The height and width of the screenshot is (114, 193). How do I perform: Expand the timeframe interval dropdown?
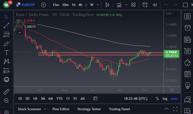pyautogui.click(x=98, y=5)
